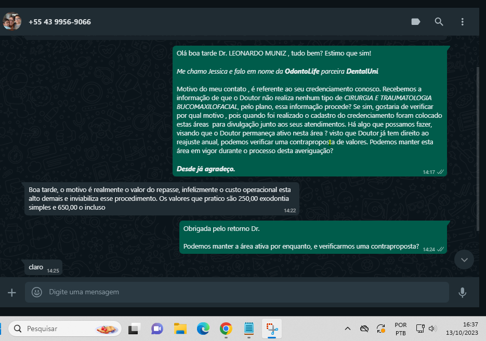Click the Windows taskbar search box 'Pesquisar'
Image resolution: width=486 pixels, height=341 pixels.
65,329
